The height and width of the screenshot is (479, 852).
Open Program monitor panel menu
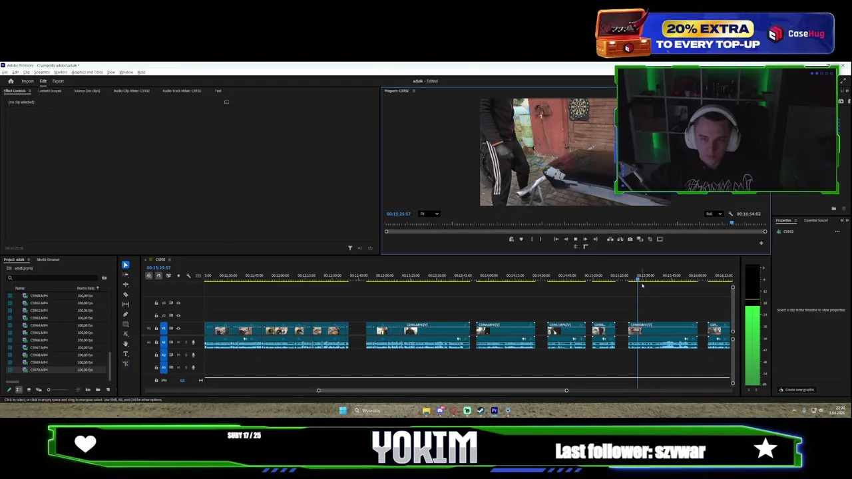pos(413,90)
